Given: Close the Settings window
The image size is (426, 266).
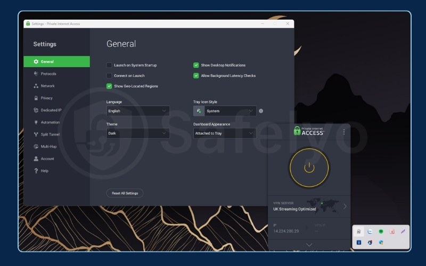Looking at the screenshot, I should pos(288,23).
